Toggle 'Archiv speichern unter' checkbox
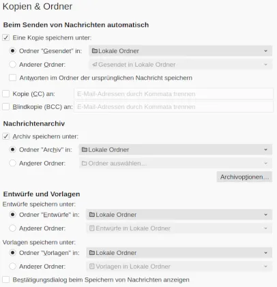The image size is (277, 287). pyautogui.click(x=5, y=136)
